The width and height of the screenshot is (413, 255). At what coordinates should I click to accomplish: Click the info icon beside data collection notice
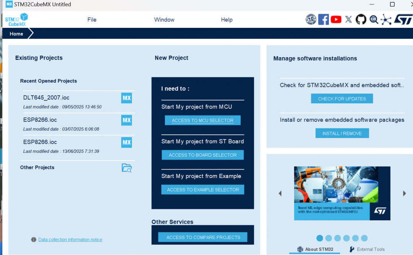(33, 239)
